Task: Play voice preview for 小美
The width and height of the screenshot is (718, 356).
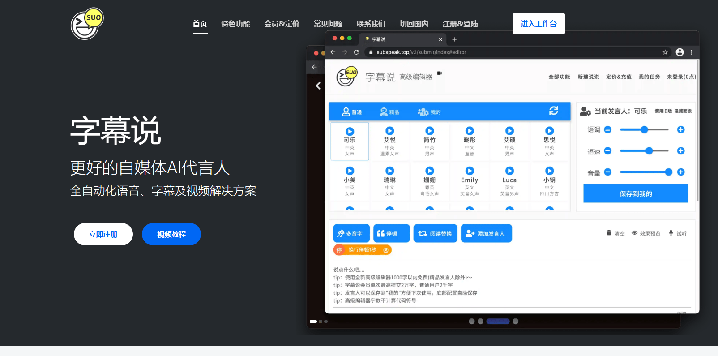Action: 350,171
